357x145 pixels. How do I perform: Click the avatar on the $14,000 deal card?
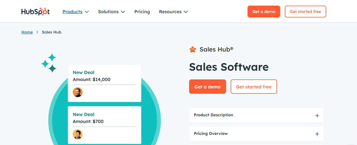tap(78, 92)
